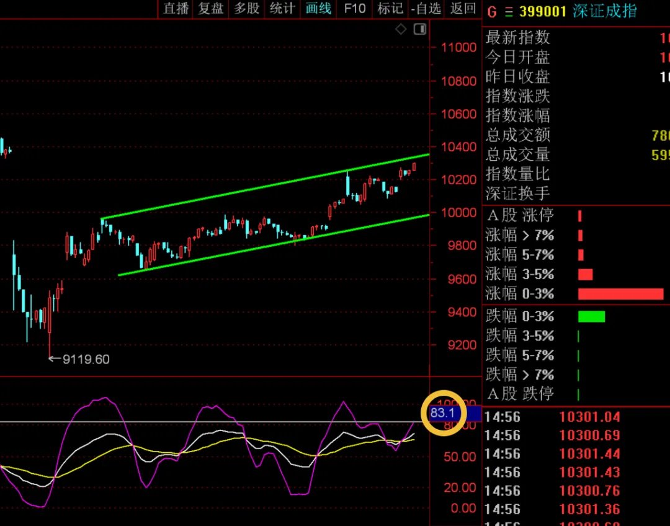Image resolution: width=670 pixels, height=526 pixels.
Task: Select the 深证换手 row
Action: tap(576, 194)
